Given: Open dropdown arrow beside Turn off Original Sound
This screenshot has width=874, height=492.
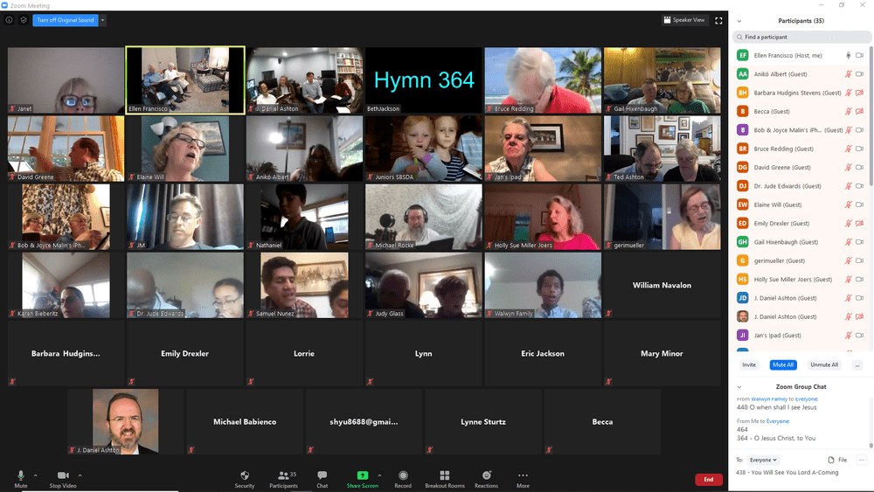Looking at the screenshot, I should 102,21.
